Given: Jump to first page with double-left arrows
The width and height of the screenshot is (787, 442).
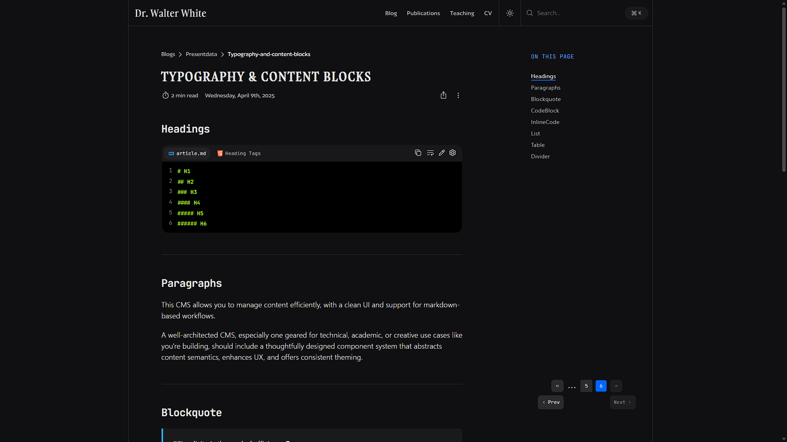Looking at the screenshot, I should [557, 386].
